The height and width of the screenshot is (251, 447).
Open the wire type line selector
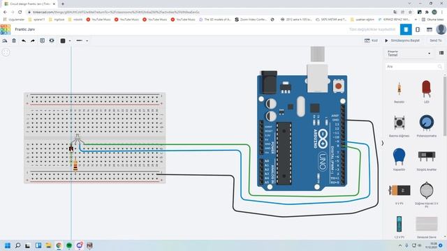[80, 40]
